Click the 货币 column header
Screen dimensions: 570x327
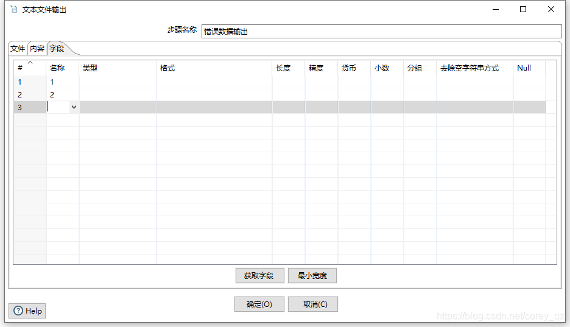[354, 68]
